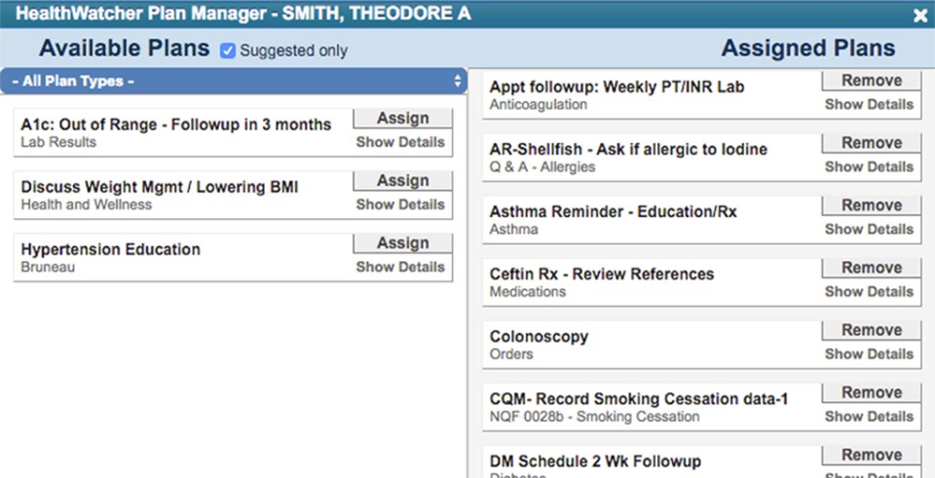Show details for Asthma Reminder plan
935x478 pixels.
pyautogui.click(x=869, y=229)
